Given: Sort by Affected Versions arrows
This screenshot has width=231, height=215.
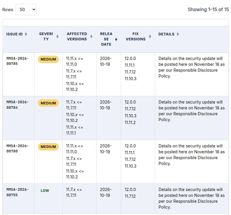Looking at the screenshot, I should (91, 36).
